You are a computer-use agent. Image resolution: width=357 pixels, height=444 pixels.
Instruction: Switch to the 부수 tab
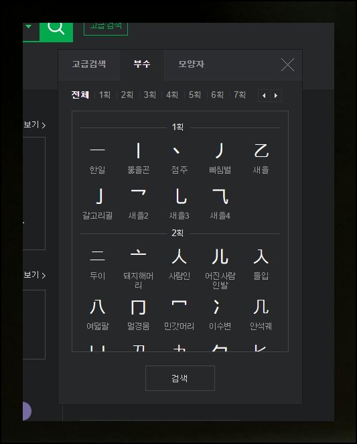click(142, 64)
